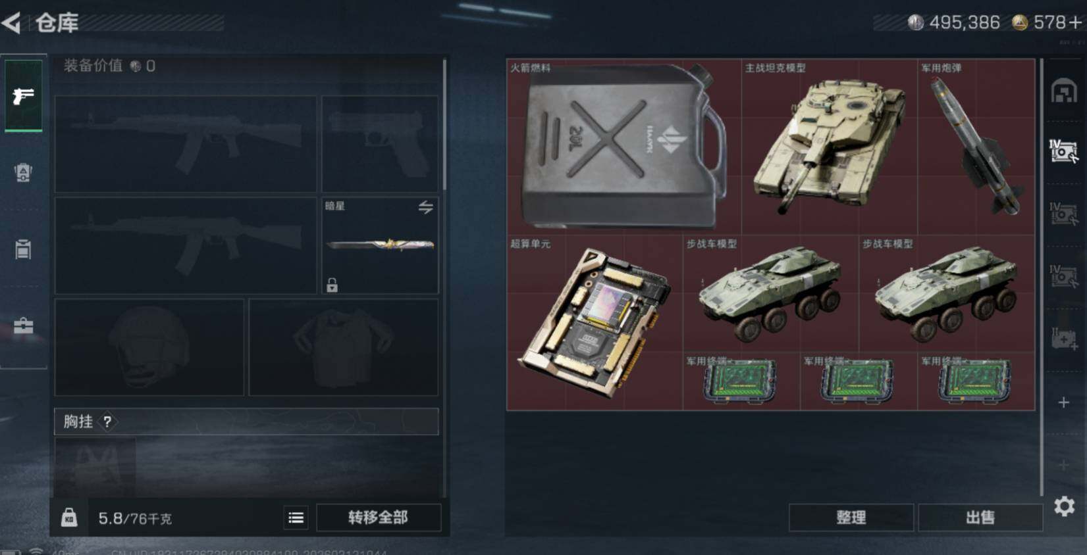Open settings gear in the bottom right
1087x555 pixels.
[1064, 506]
